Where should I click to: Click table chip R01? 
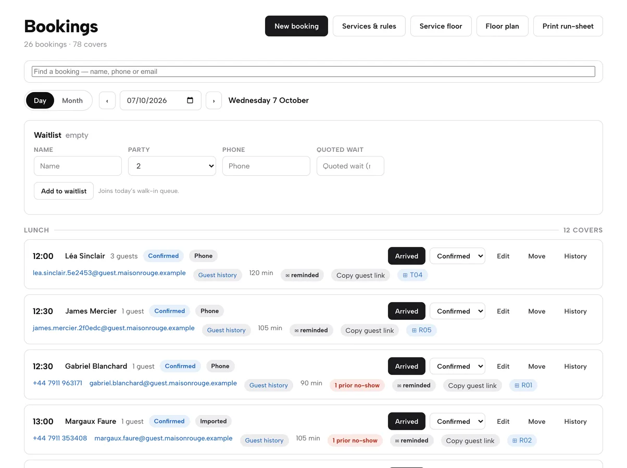[523, 385]
